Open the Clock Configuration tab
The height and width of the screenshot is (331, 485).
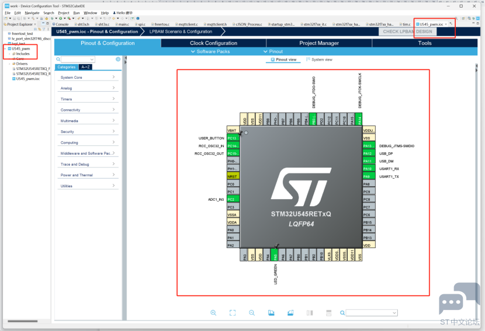point(213,43)
